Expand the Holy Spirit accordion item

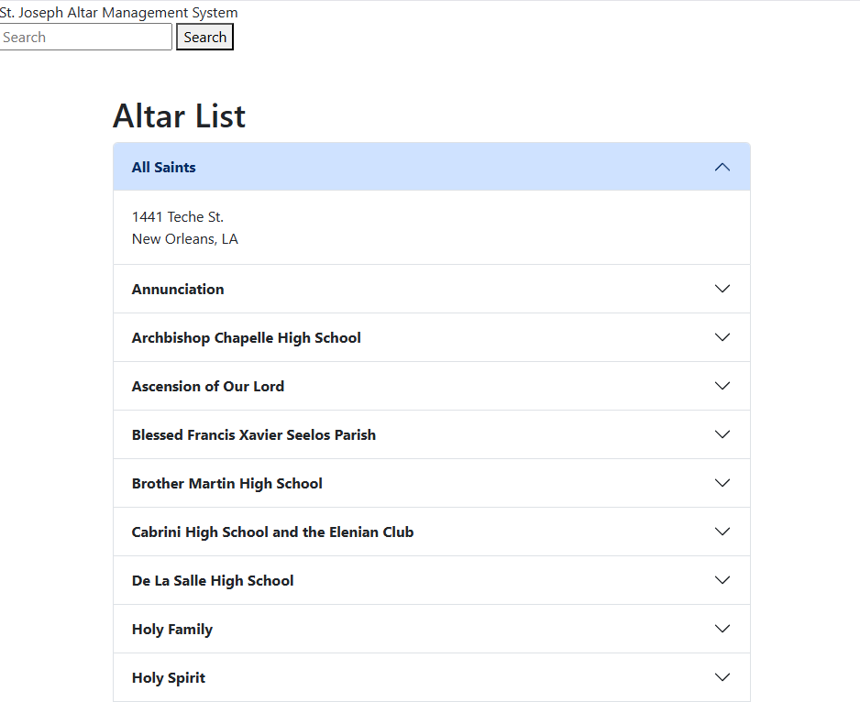tap(169, 677)
